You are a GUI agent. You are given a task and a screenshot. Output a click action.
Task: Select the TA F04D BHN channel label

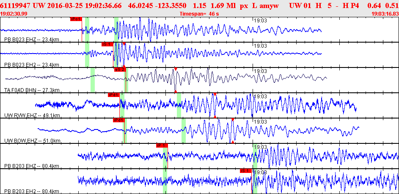click(32, 90)
